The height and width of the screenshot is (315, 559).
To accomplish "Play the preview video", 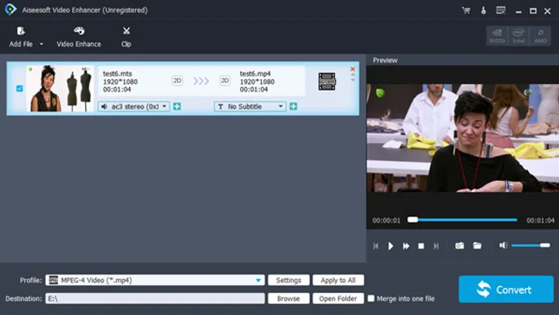I will (391, 246).
